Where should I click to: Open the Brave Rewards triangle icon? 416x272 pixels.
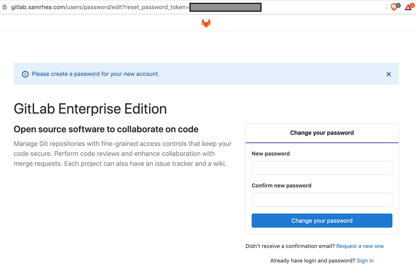click(x=409, y=7)
